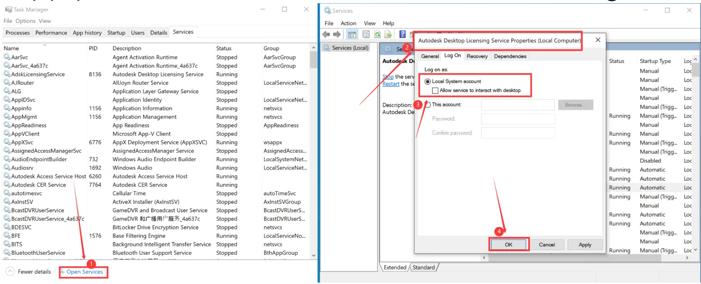The width and height of the screenshot is (701, 284).
Task: Click the Export List toolbar icon
Action: tap(387, 34)
